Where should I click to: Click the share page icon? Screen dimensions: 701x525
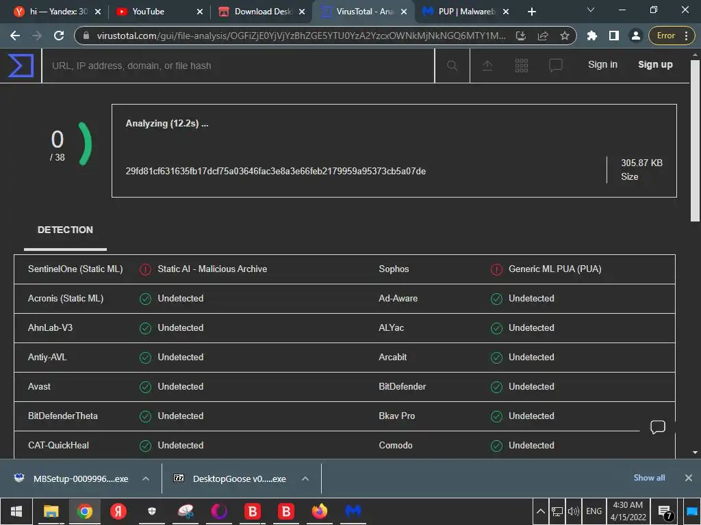point(543,36)
